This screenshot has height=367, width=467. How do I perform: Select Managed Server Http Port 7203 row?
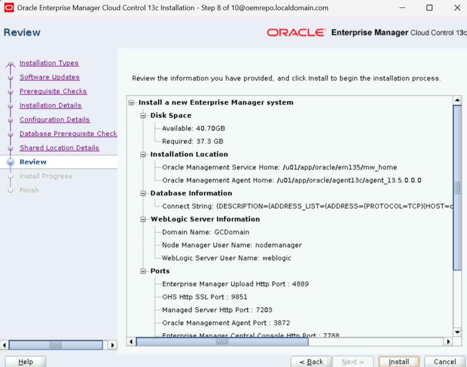click(217, 310)
